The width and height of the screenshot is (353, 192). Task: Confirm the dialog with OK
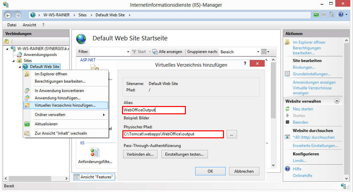pos(210,171)
